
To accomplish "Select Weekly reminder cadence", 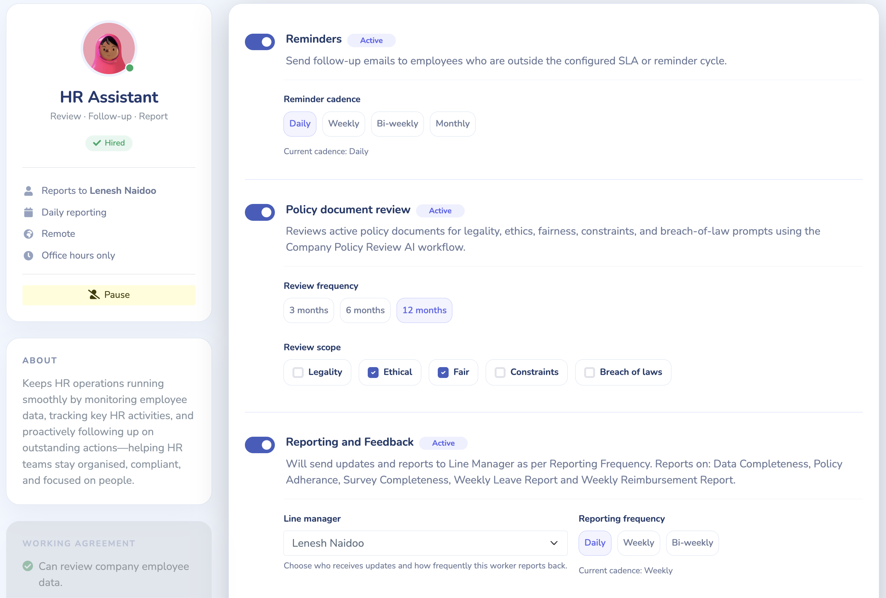I will pyautogui.click(x=344, y=124).
